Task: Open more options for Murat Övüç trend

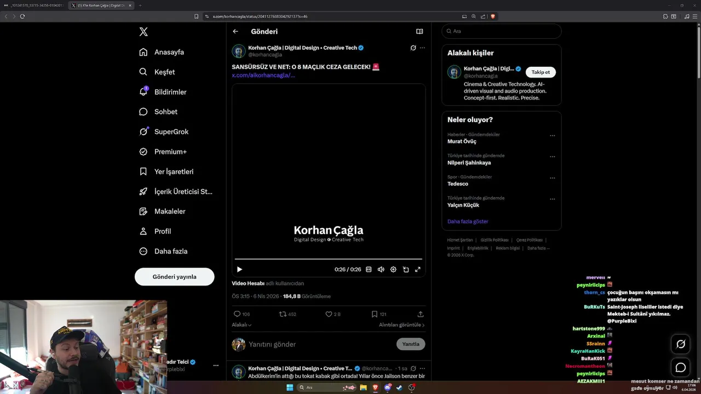Action: click(x=552, y=135)
